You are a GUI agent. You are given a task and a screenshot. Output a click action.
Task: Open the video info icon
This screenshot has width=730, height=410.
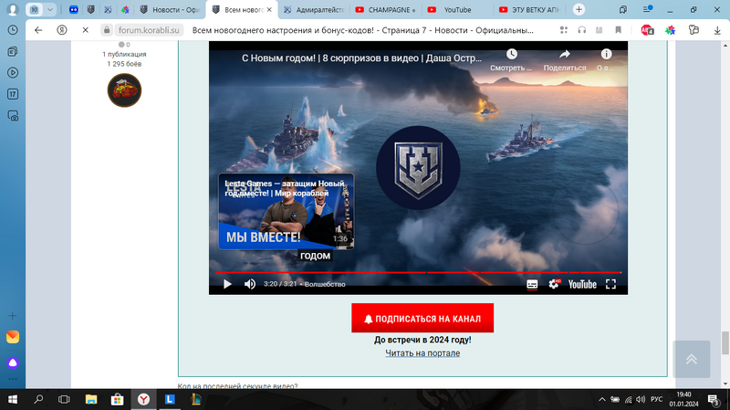[606, 55]
